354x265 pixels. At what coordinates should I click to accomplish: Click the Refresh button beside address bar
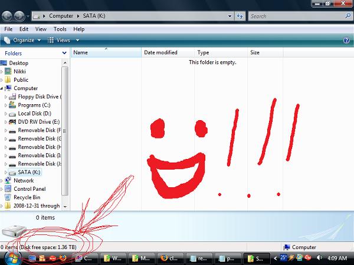point(240,16)
